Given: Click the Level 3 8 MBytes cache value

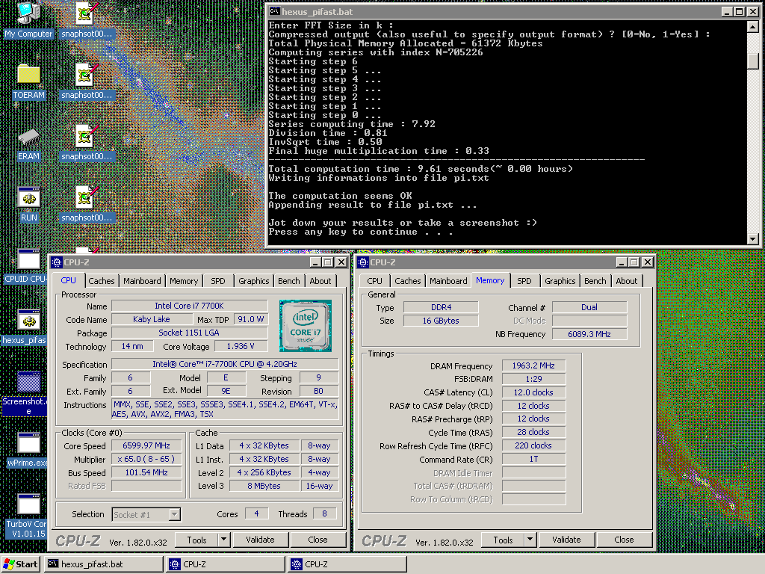Looking at the screenshot, I should tap(264, 486).
